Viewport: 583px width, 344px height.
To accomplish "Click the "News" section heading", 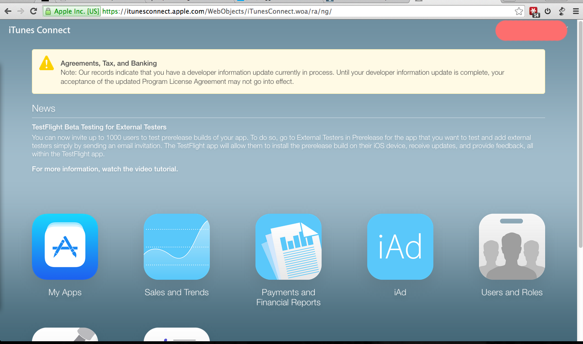I will 43,108.
